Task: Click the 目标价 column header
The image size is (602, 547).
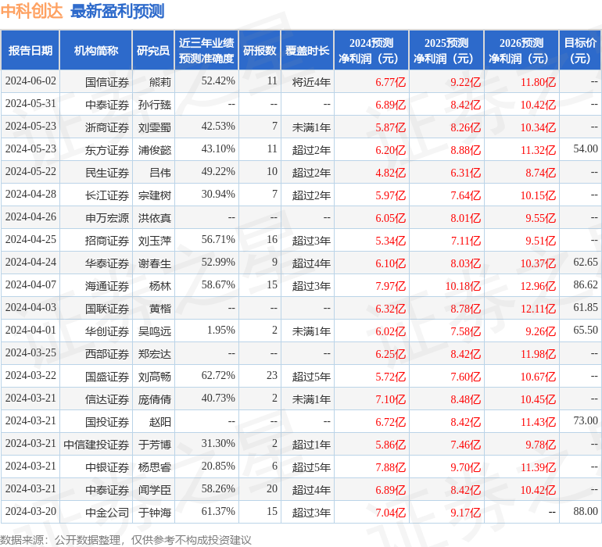Action: 580,50
